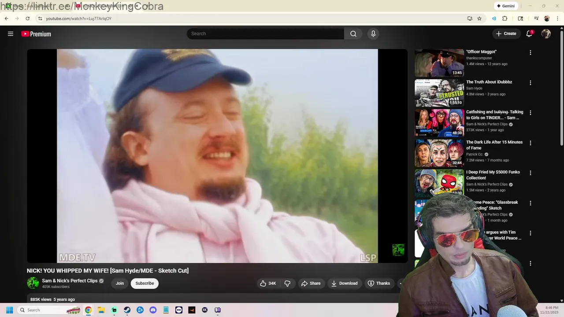Click the Gemini button in Chrome
The width and height of the screenshot is (564, 317).
click(x=506, y=6)
